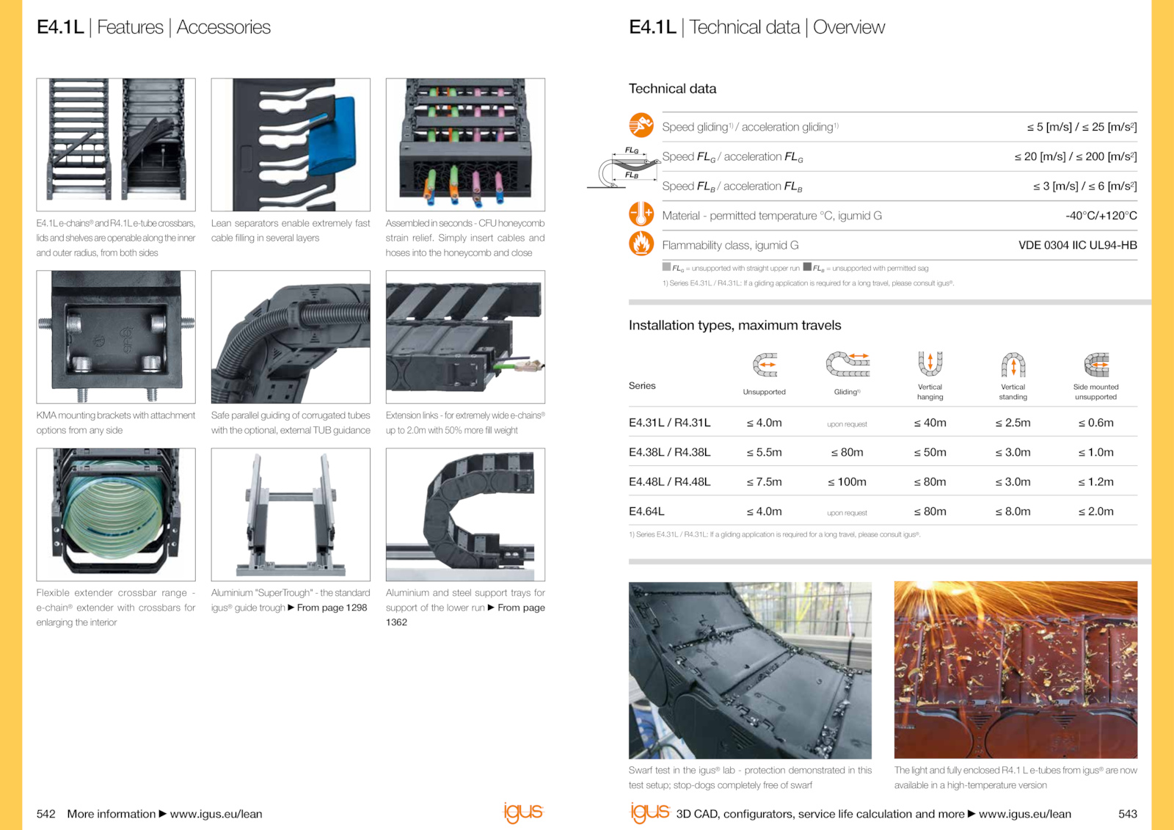Click the 'Technical data' section heading
Viewport: 1174px width, 830px height.
click(672, 89)
